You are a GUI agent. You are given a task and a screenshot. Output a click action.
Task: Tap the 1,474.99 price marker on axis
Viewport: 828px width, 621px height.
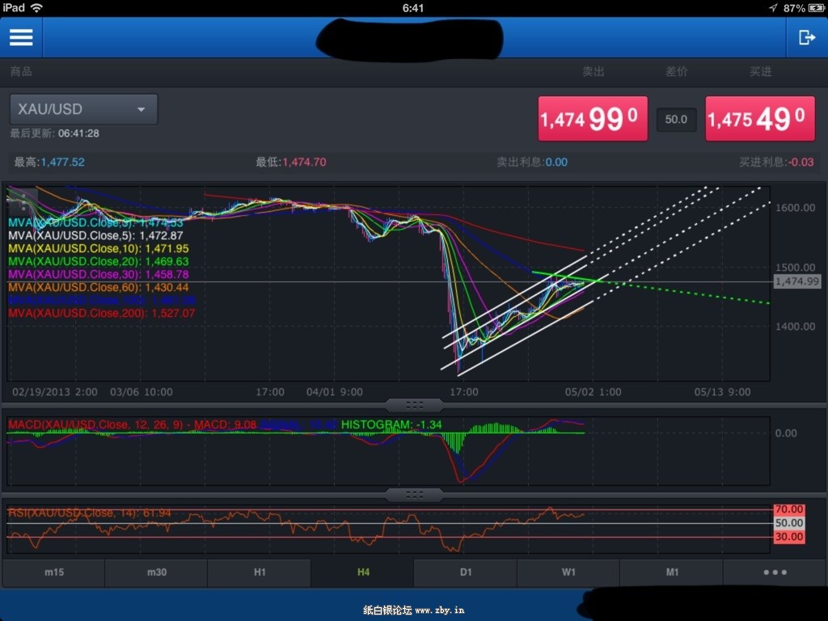tap(796, 281)
